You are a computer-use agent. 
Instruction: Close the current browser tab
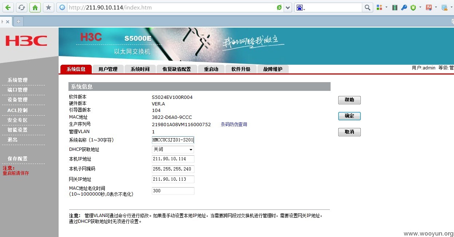pyautogui.click(x=7, y=21)
